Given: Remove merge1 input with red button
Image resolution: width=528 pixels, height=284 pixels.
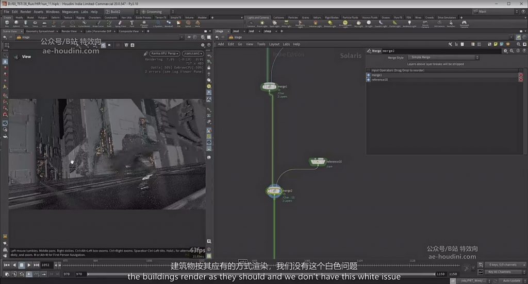Looking at the screenshot, I should [521, 75].
